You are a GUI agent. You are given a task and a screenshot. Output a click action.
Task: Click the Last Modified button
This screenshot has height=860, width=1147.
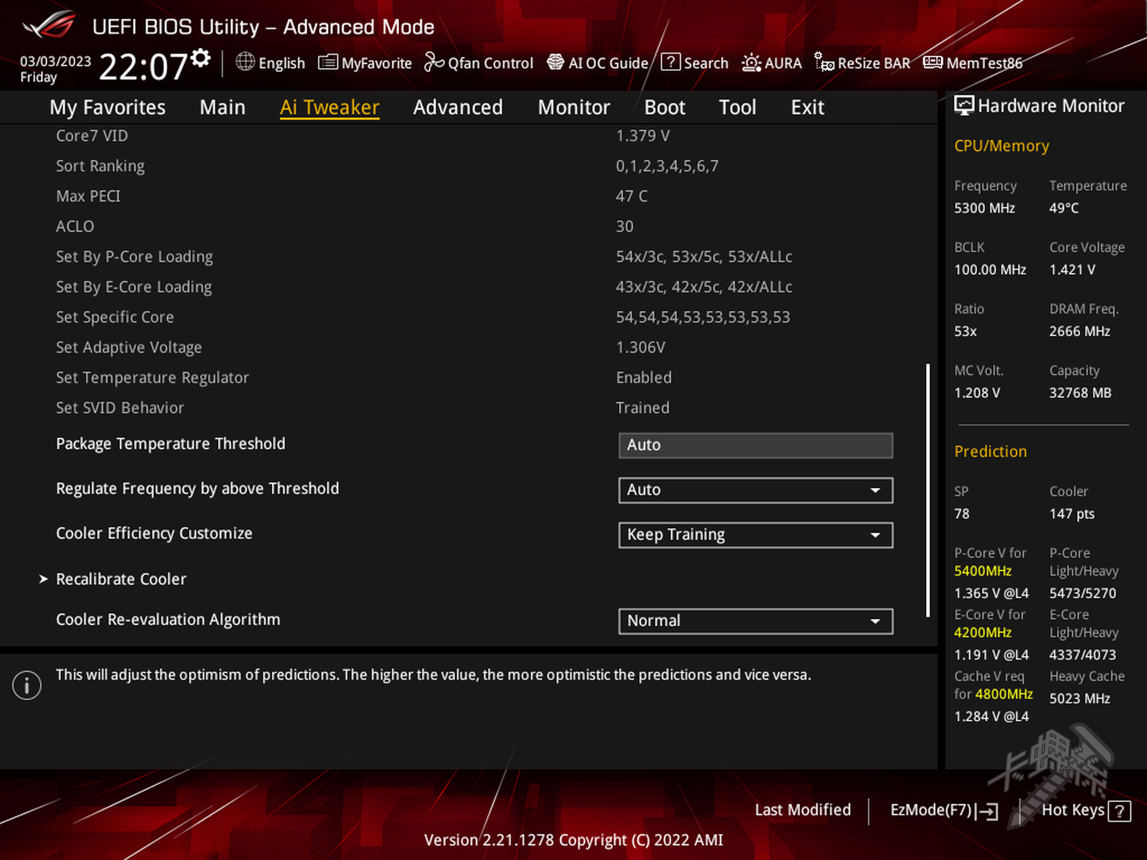click(802, 810)
